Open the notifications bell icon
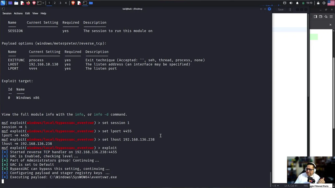The image size is (335, 188). pos(297,3)
